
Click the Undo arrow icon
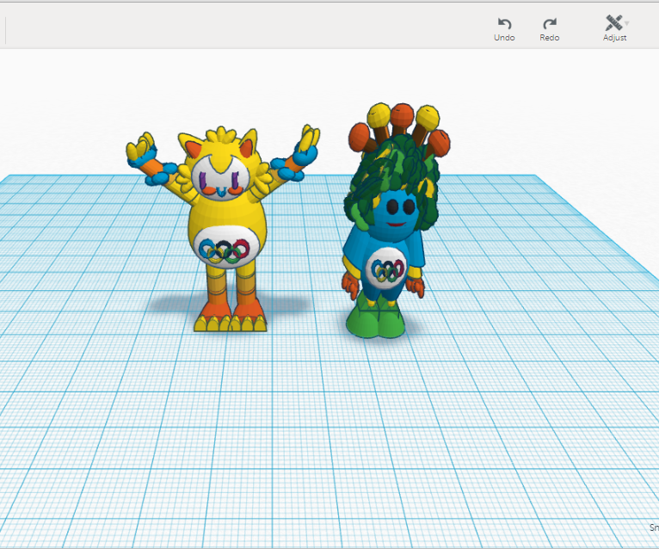pos(504,23)
